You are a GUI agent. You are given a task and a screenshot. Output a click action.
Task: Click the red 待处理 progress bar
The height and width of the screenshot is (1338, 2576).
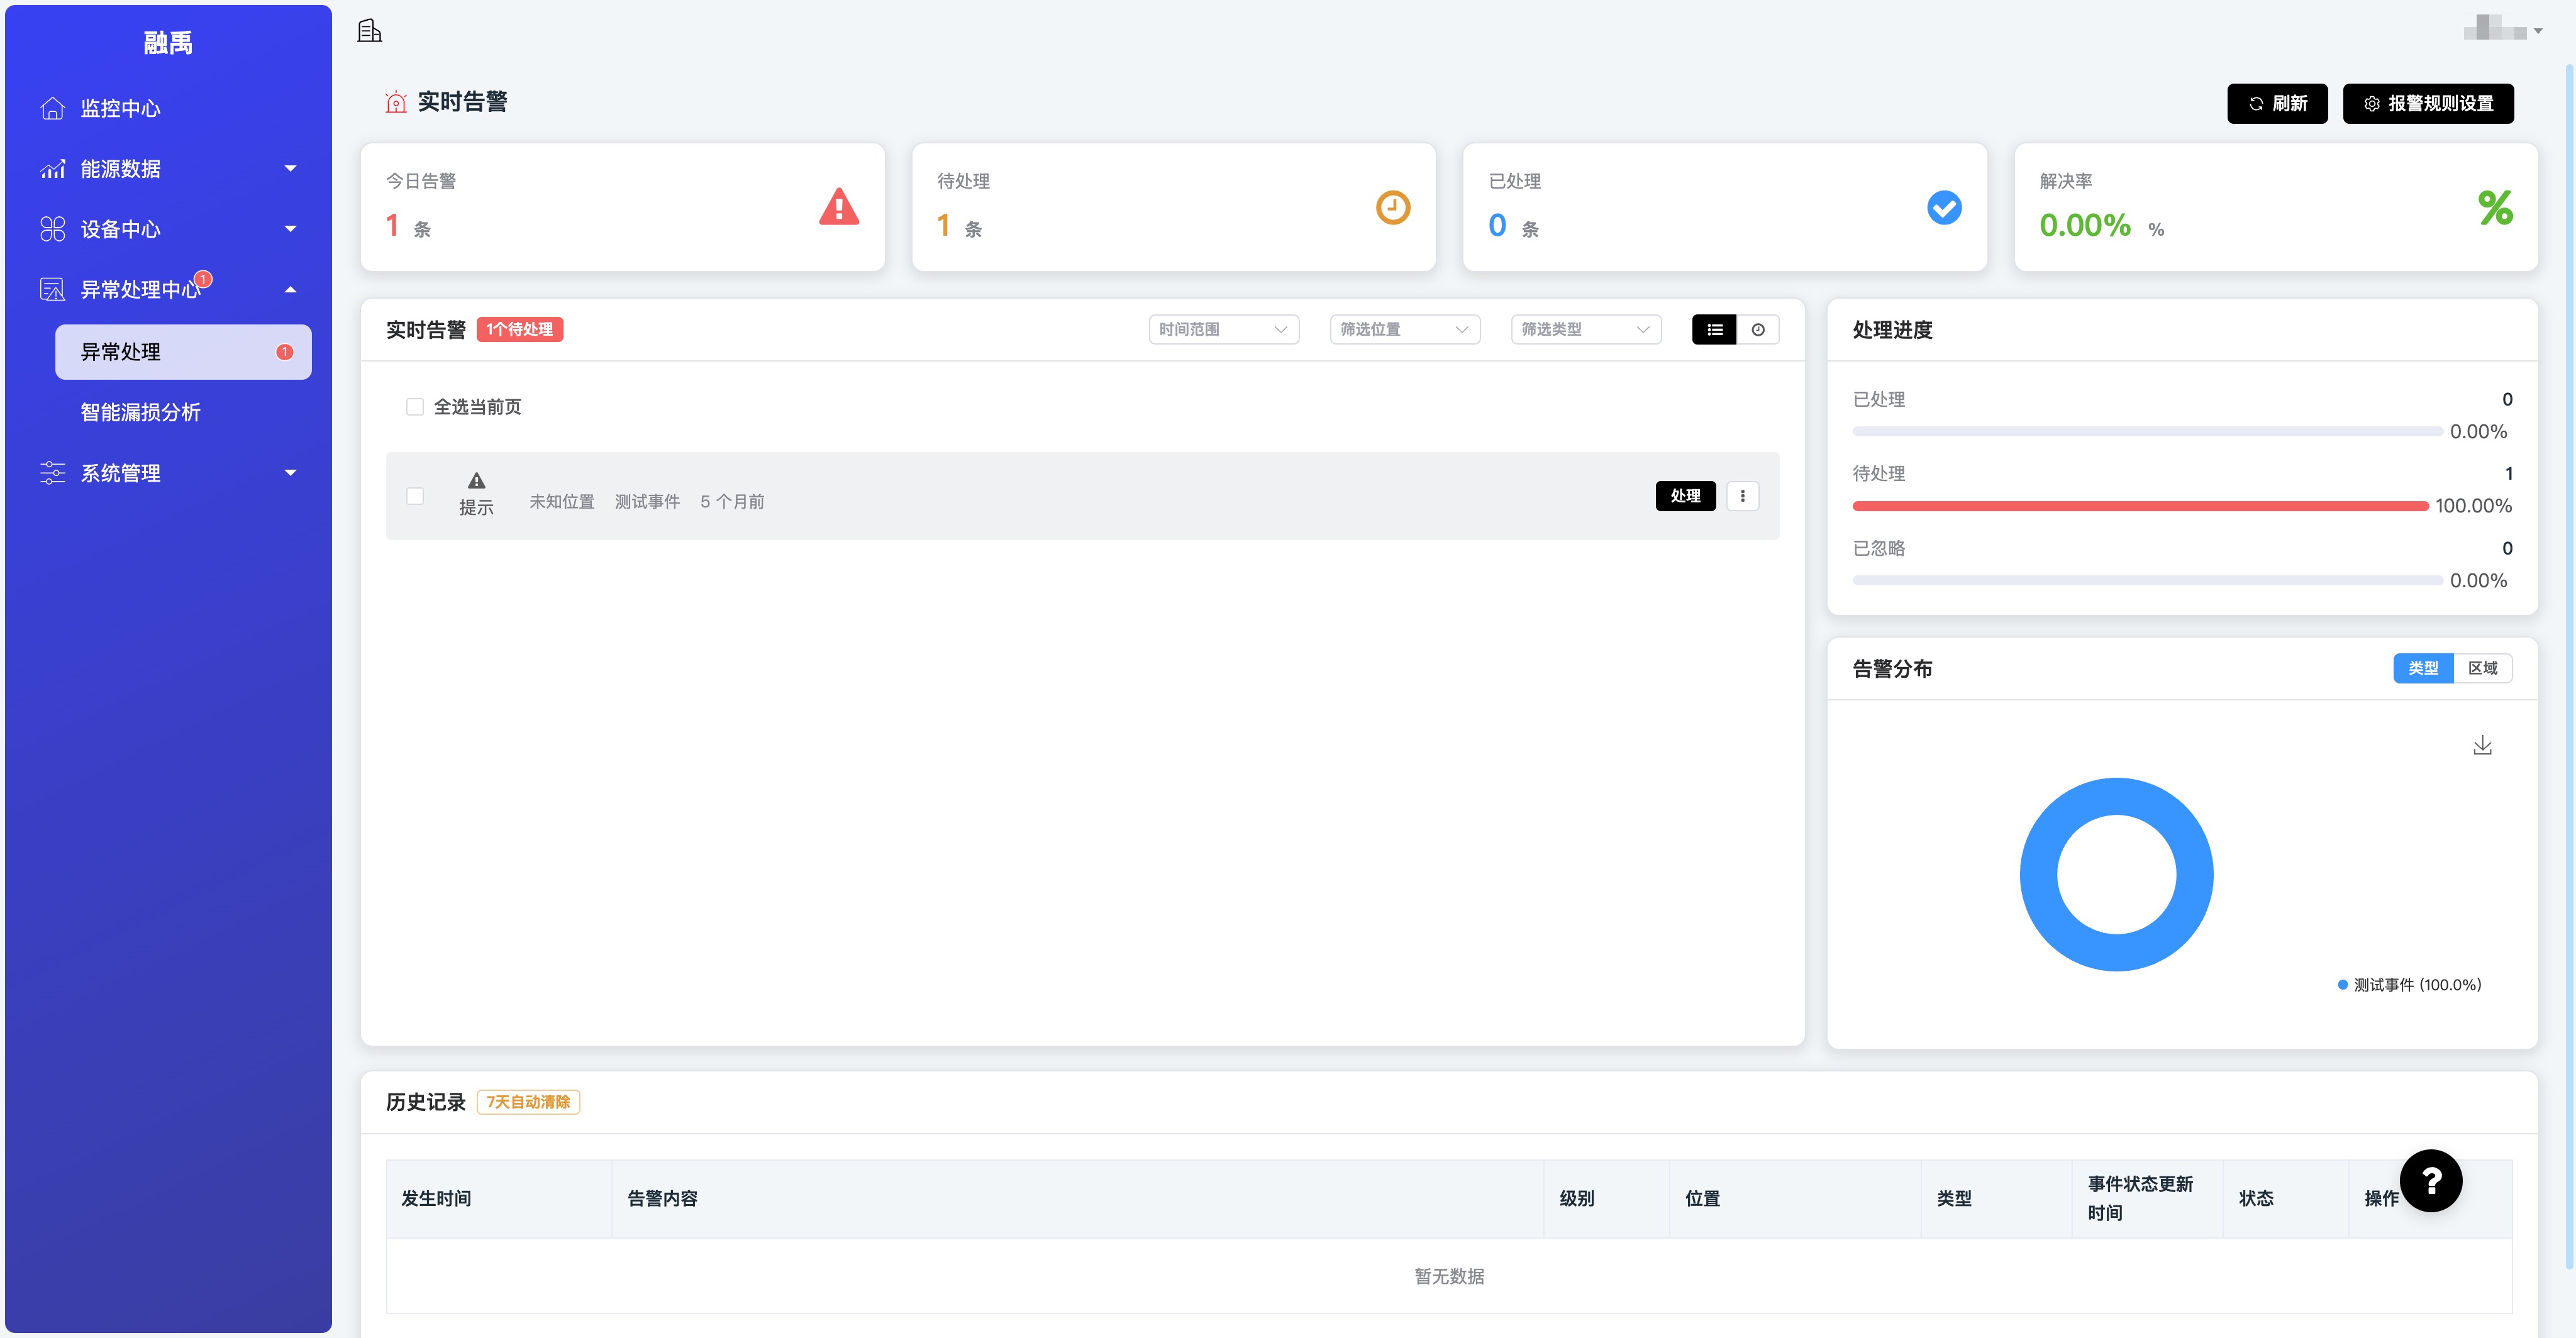pos(2139,506)
